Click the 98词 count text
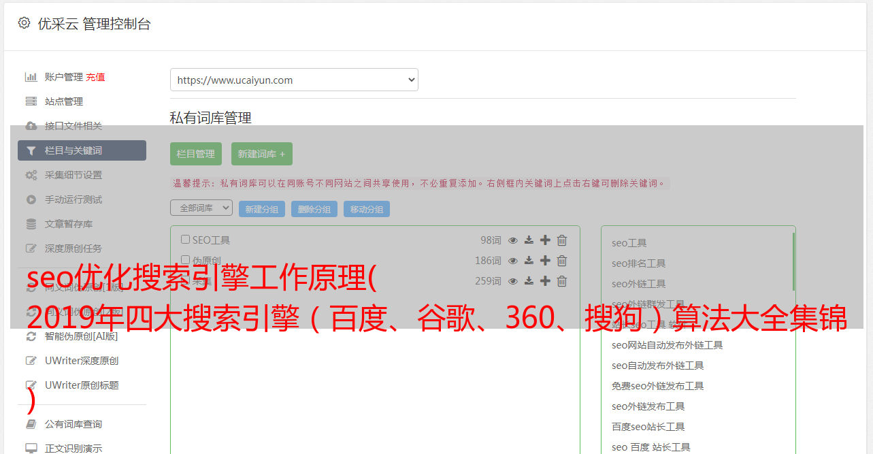The width and height of the screenshot is (873, 454). point(491,240)
